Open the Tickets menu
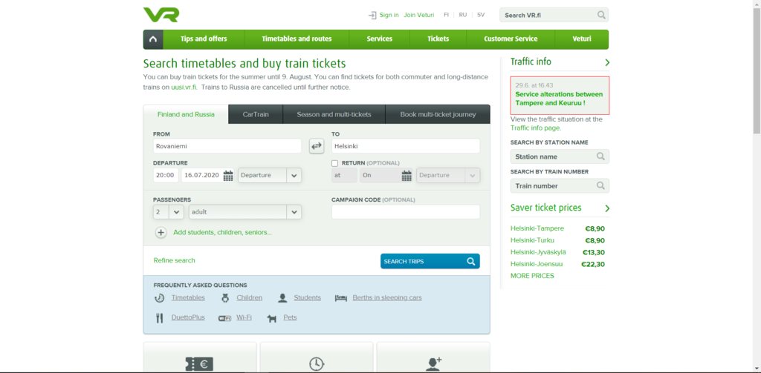This screenshot has width=761, height=373. [438, 39]
